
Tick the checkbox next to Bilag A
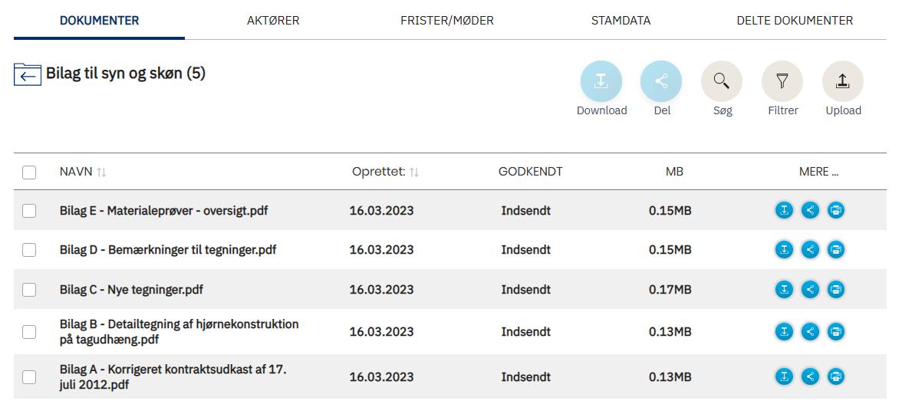coord(29,376)
